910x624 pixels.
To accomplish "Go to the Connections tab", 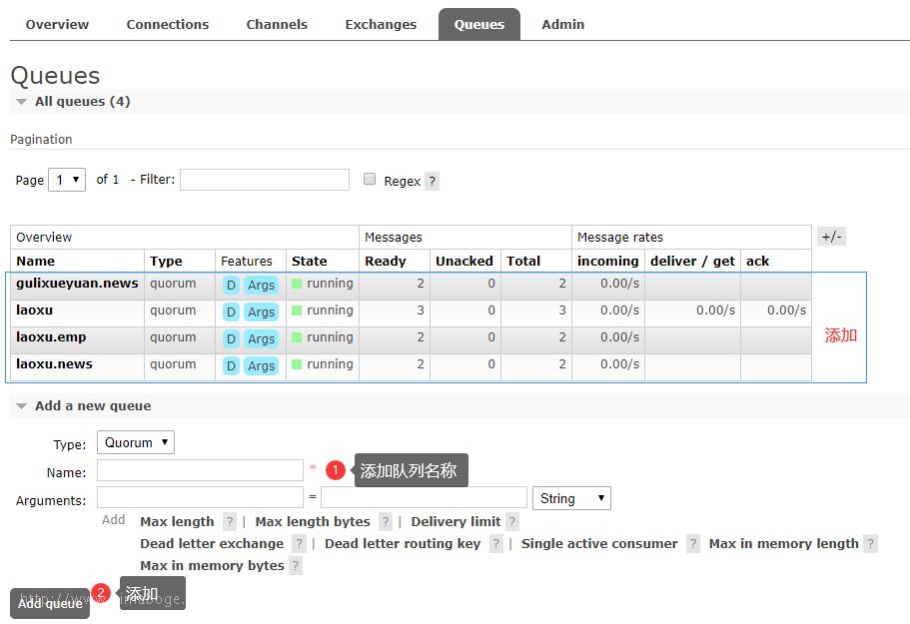I will point(168,24).
